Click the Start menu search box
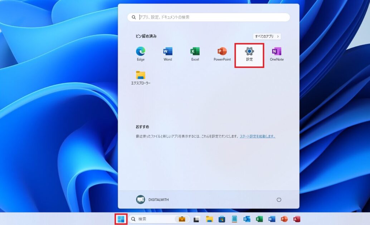 209,17
